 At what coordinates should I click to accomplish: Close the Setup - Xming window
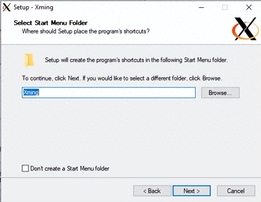pos(249,7)
